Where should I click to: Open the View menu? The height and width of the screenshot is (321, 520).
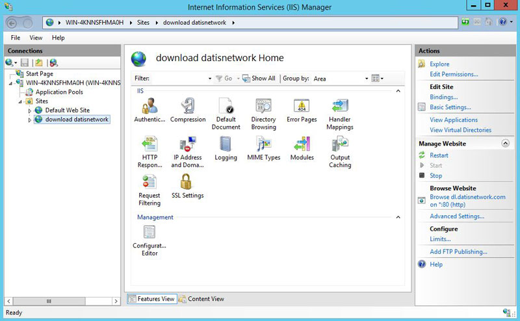tap(36, 38)
